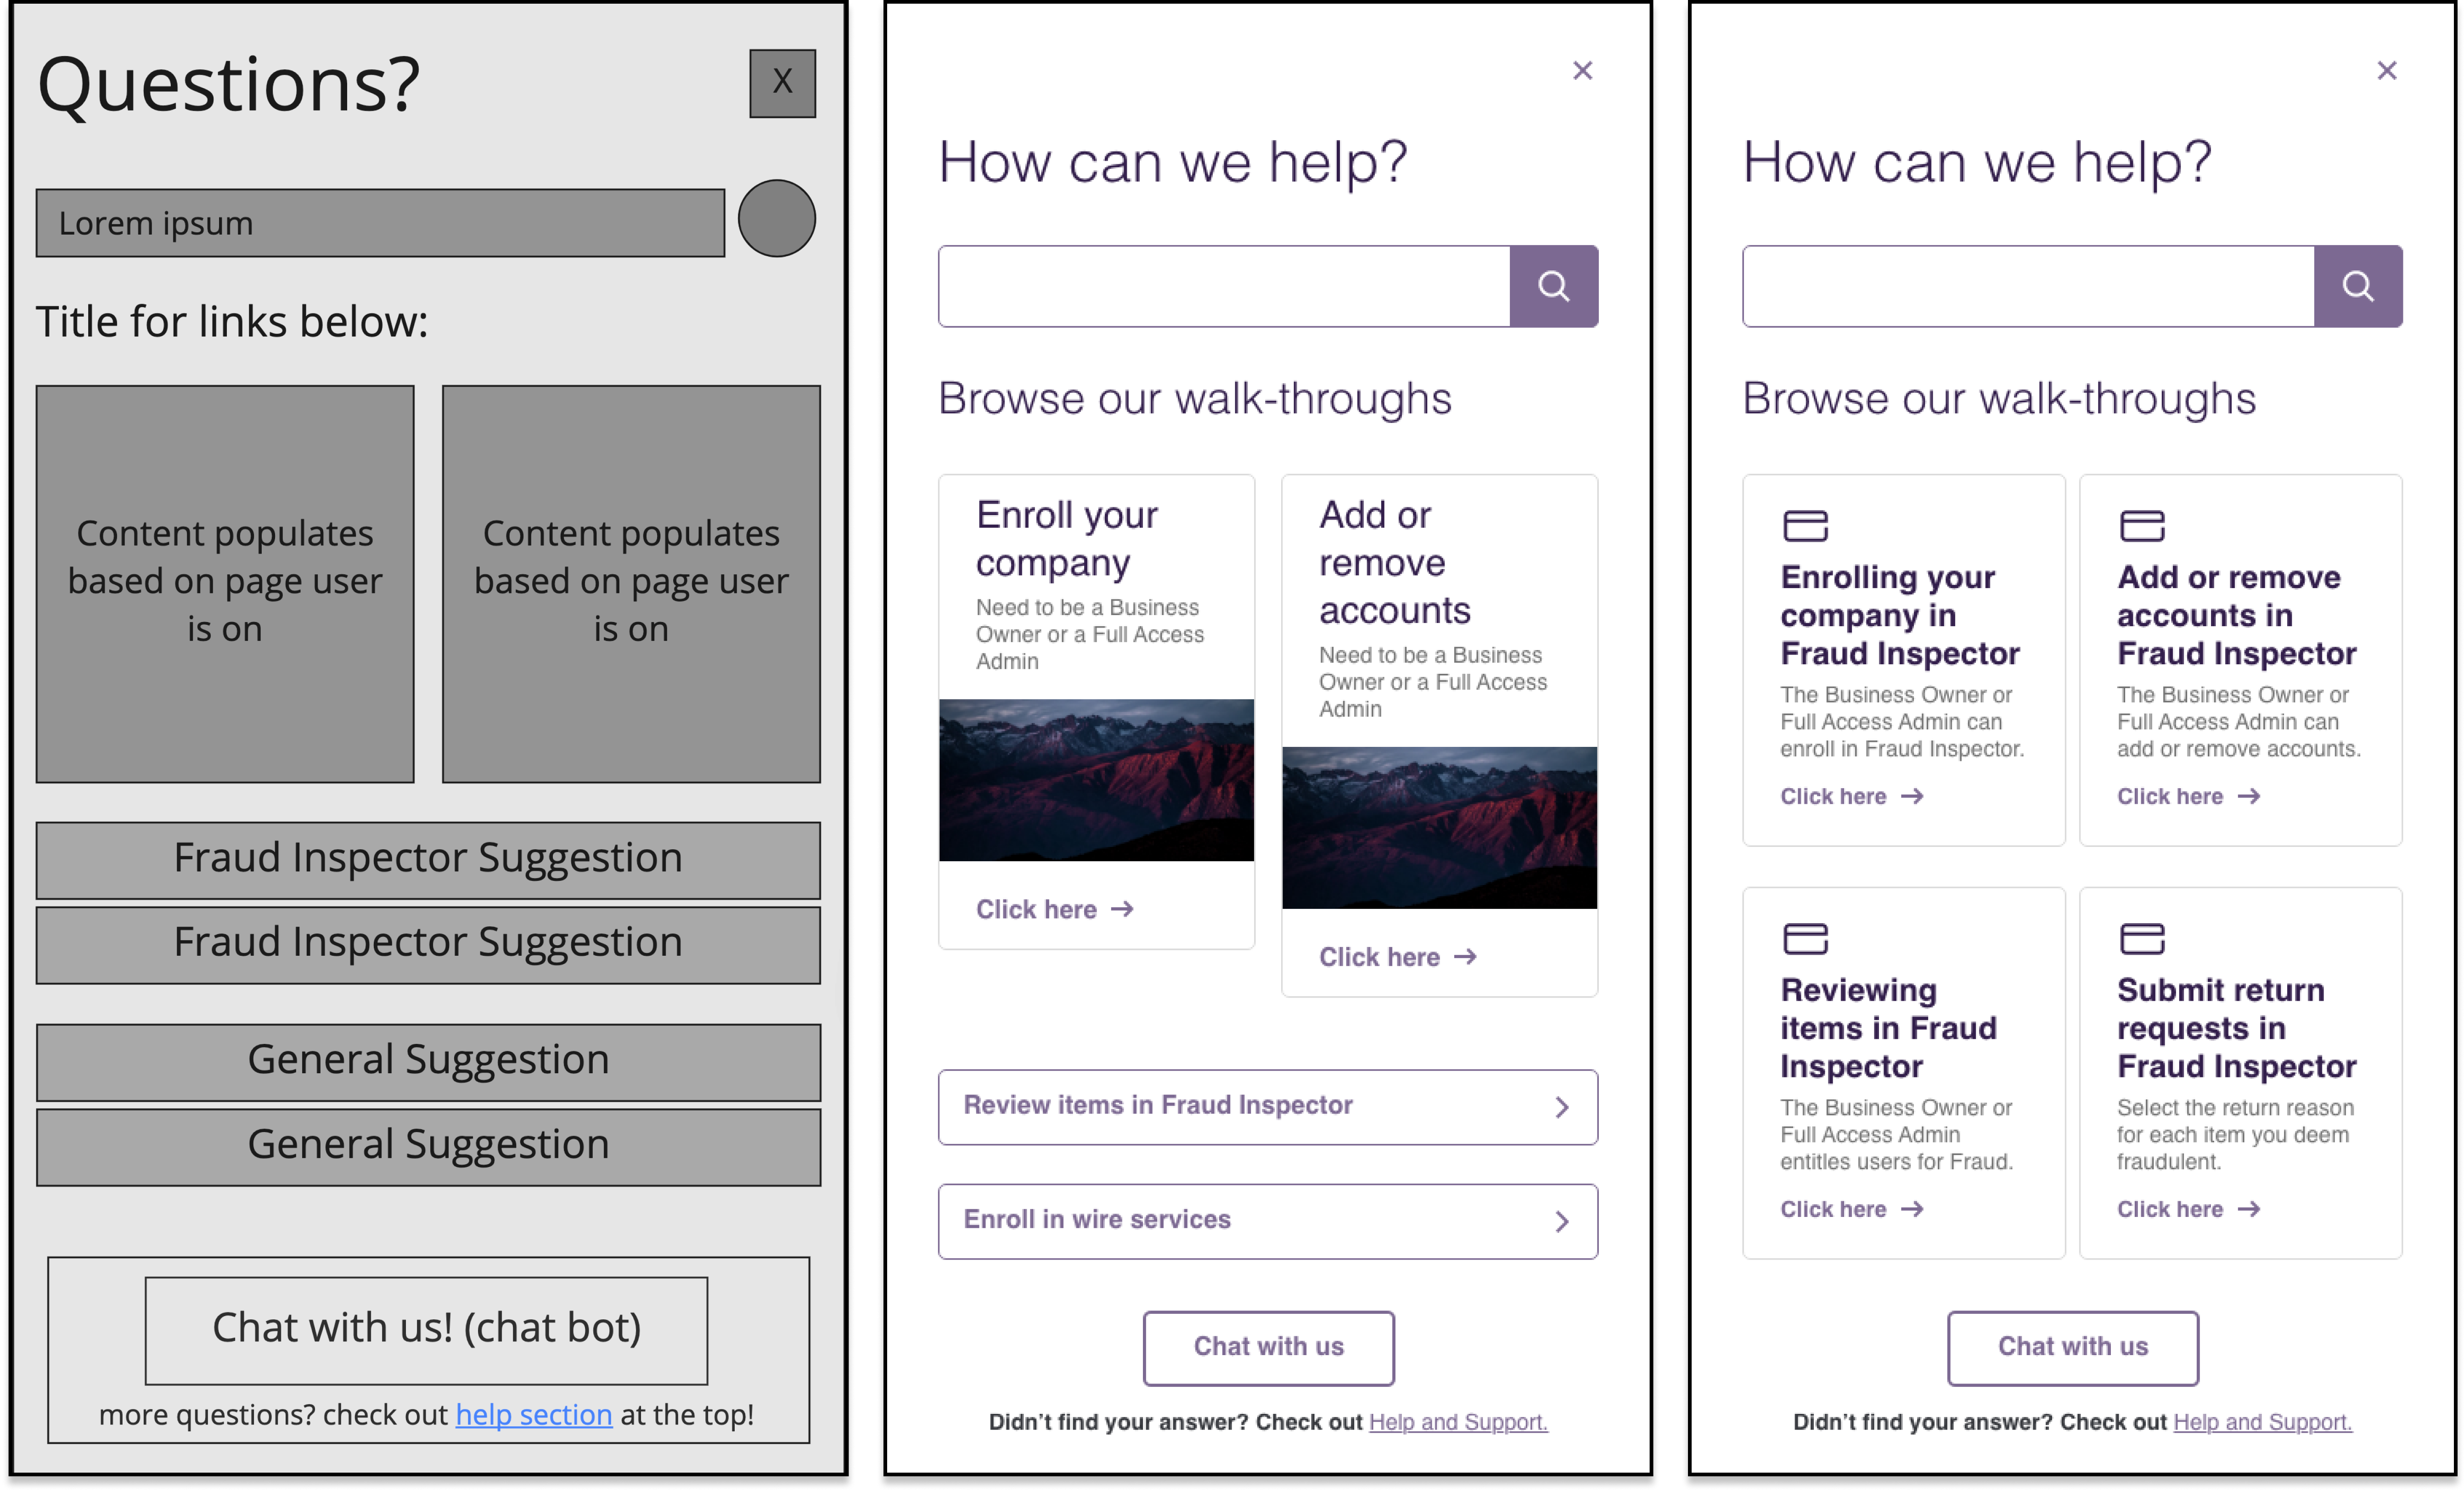Open the right wireframe content placeholder card
The width and height of the screenshot is (2464, 1491).
click(x=631, y=583)
